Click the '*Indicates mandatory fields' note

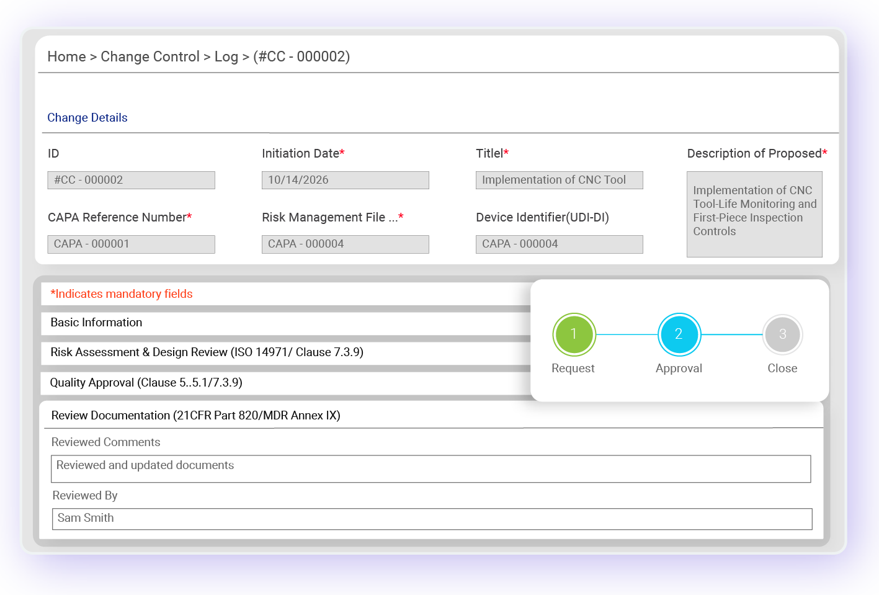(122, 294)
